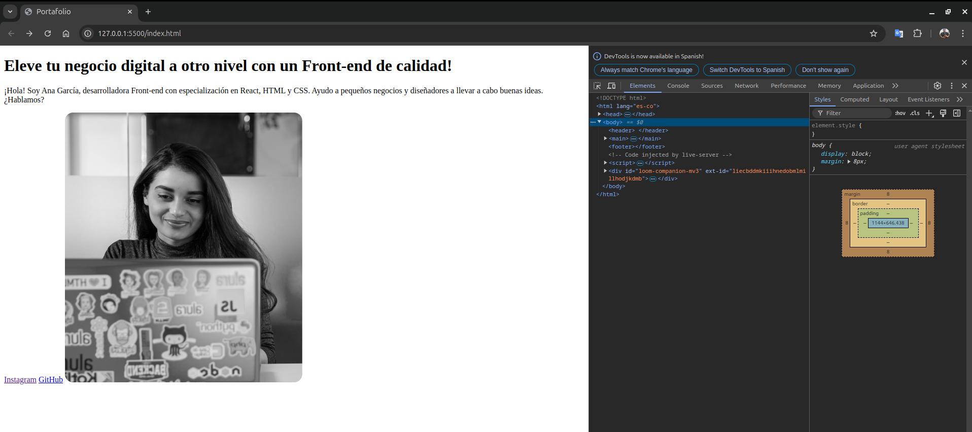
Task: Expand head's collapsed ellipsis badge
Action: coord(627,114)
